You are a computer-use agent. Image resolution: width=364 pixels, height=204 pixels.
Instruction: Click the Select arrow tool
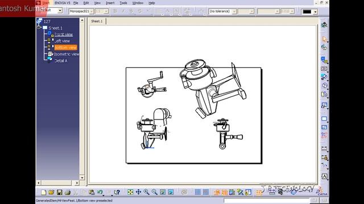coord(324,39)
